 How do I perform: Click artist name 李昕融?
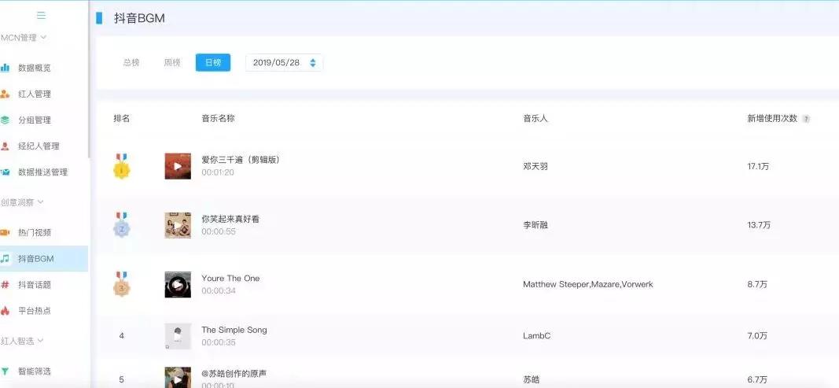pos(535,225)
